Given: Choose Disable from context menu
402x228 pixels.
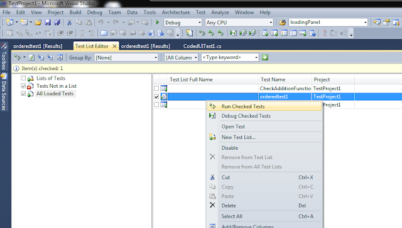Looking at the screenshot, I should click(264, 148).
